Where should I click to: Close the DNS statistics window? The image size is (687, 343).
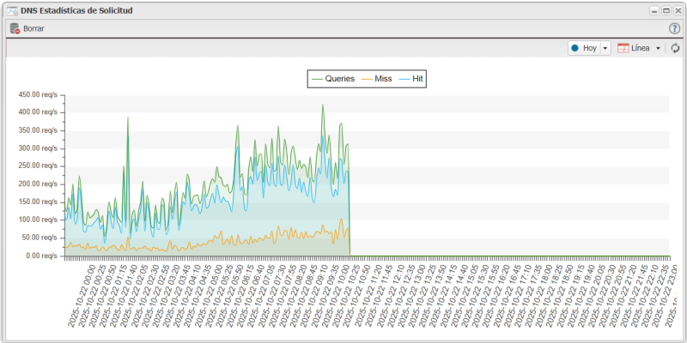(677, 9)
